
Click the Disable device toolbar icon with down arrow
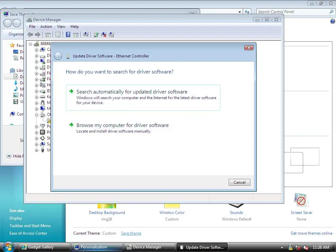111,34
